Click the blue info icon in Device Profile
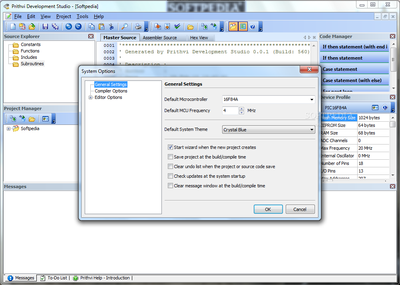The image size is (400, 285). pyautogui.click(x=385, y=108)
